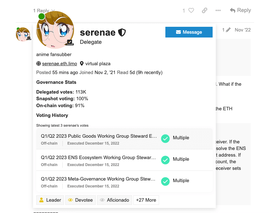Copy the post link with the chain icon
This screenshot has height=213, width=269.
pyautogui.click(x=204, y=10)
